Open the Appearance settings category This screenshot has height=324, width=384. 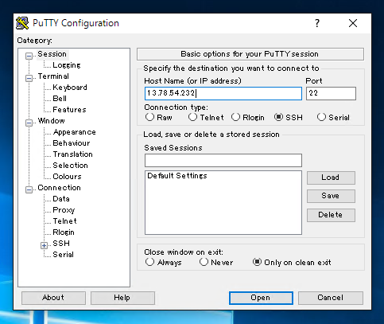point(75,132)
